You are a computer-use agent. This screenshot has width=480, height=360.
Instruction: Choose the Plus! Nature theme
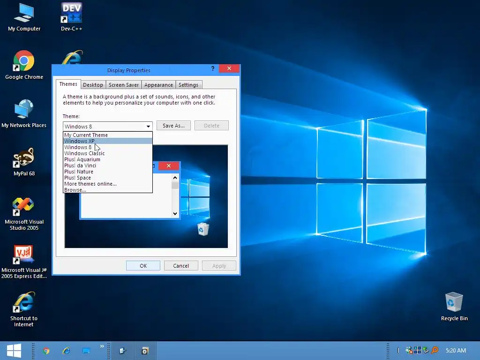click(x=108, y=172)
